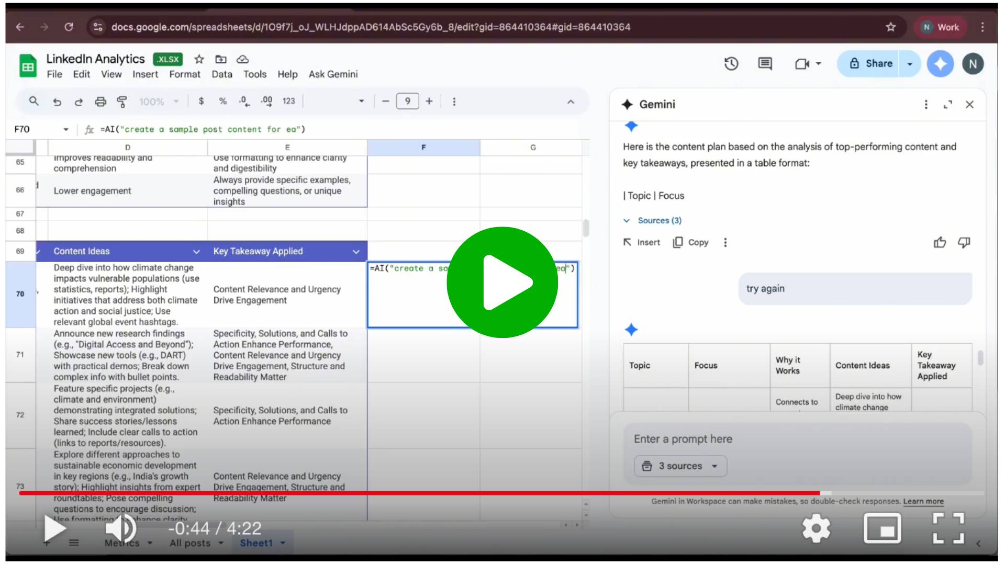Expand the Sources (3) section
This screenshot has width=1005, height=565.
click(659, 221)
